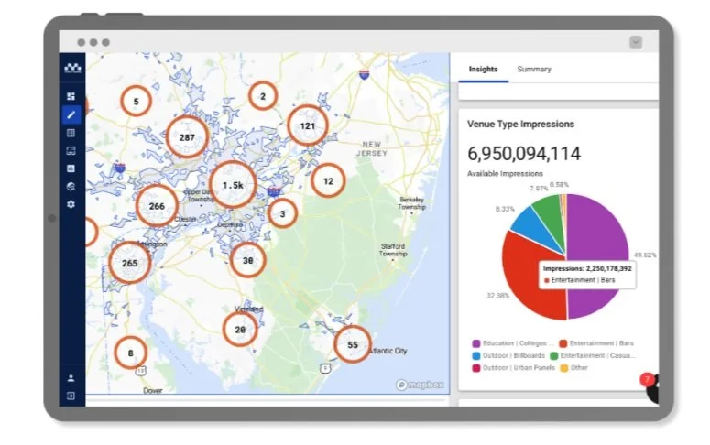This screenshot has height=445, width=710.
Task: Click the 32.38% pie label
Action: pos(497,296)
